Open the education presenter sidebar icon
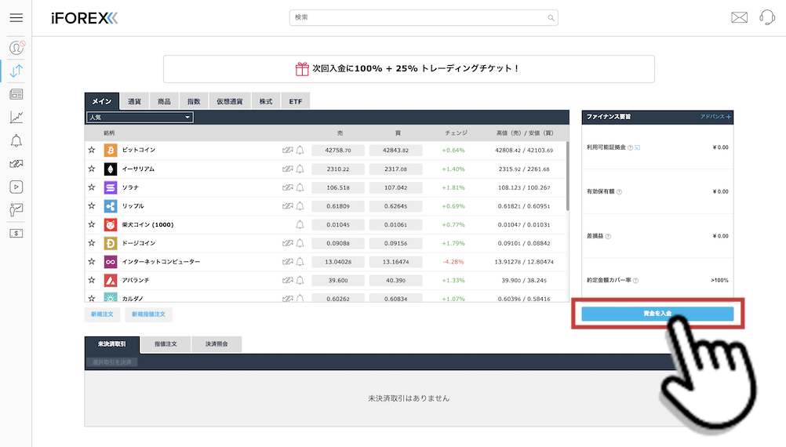 tap(16, 210)
